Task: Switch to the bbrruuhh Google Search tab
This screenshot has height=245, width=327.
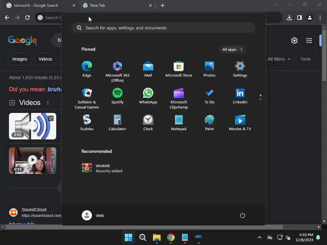Action: tap(41, 5)
